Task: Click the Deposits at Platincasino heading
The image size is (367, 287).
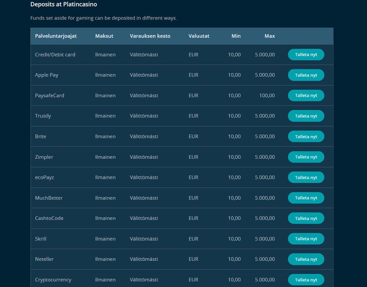Action: coord(63,5)
